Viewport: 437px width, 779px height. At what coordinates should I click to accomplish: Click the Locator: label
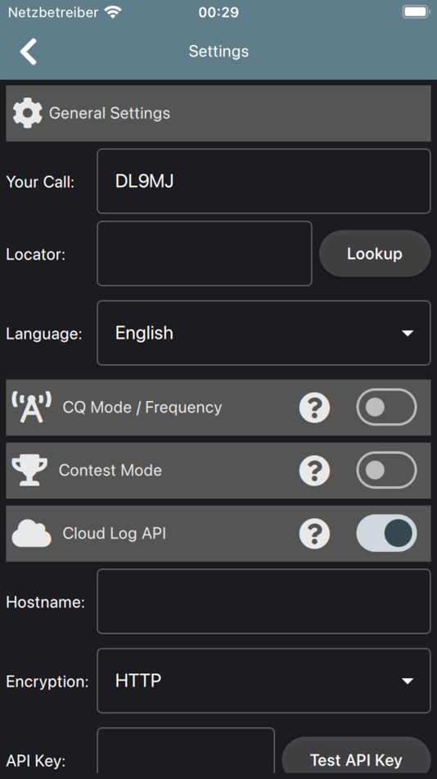(x=36, y=254)
